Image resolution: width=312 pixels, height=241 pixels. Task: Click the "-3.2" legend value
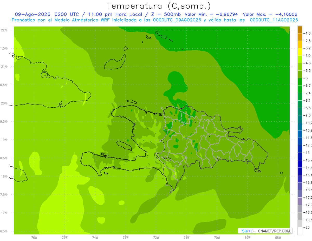click(307, 48)
